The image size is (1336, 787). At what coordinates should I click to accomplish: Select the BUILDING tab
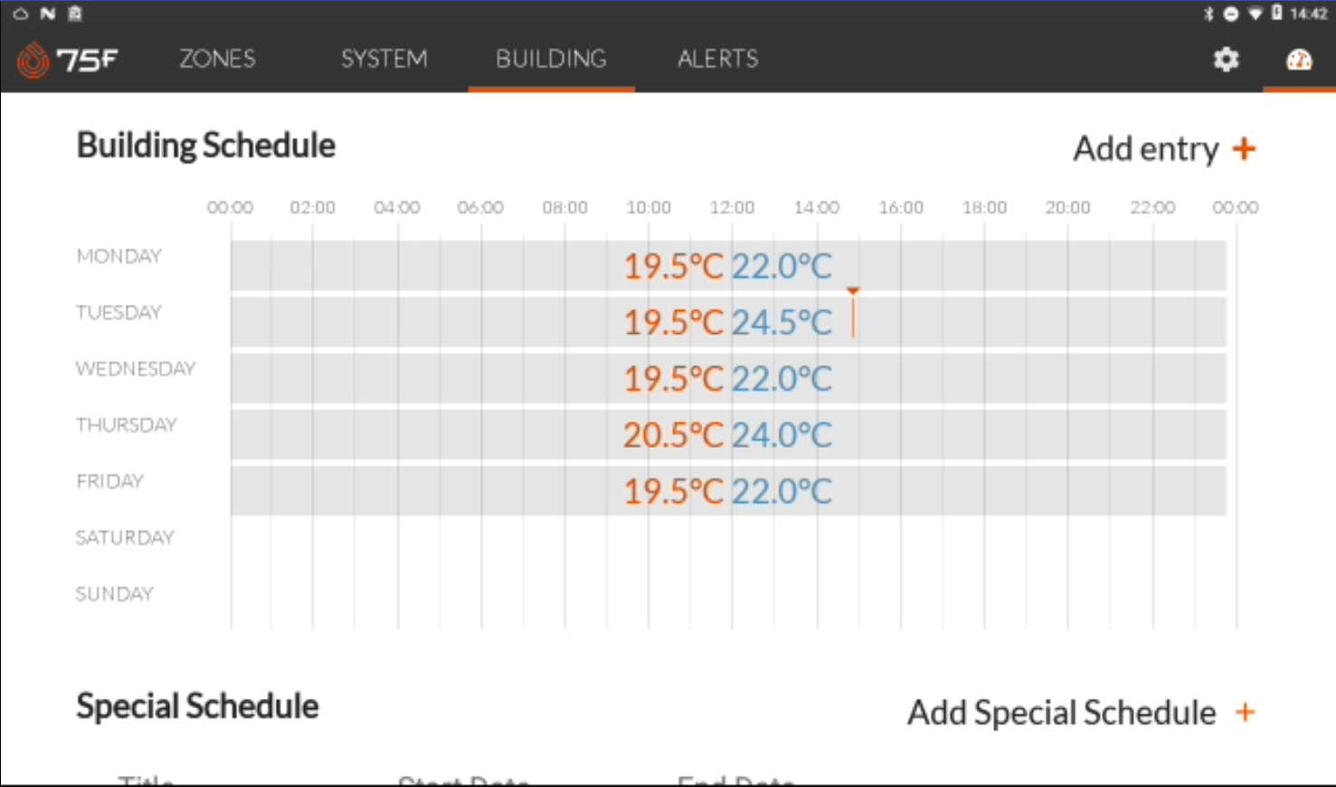point(551,60)
